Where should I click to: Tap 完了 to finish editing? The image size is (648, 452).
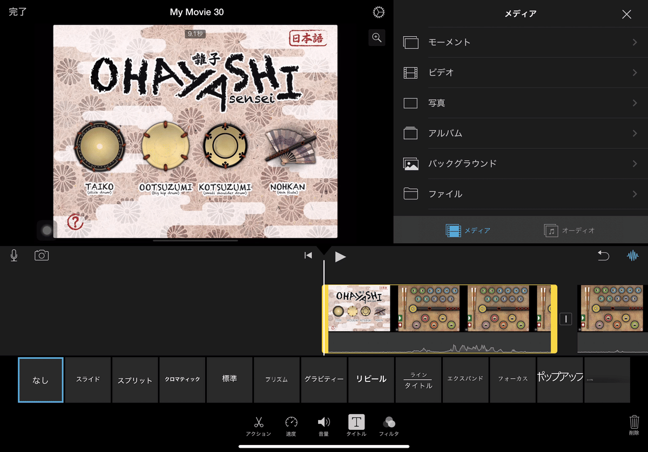pyautogui.click(x=18, y=12)
